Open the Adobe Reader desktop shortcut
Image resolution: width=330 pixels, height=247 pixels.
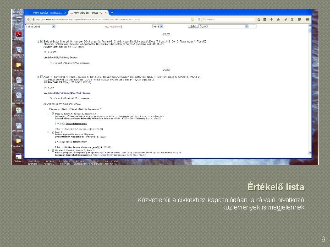(x=18, y=34)
